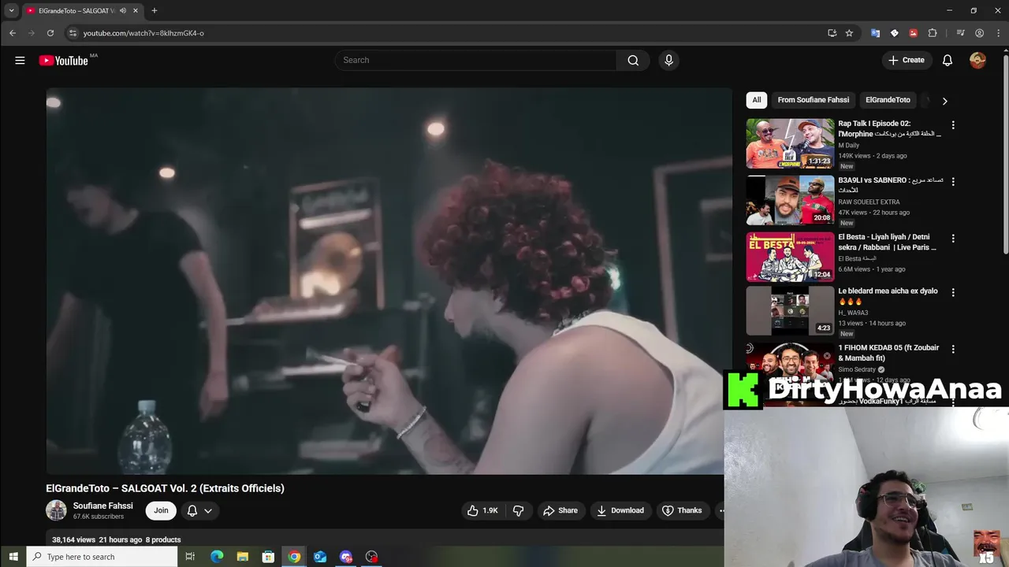The width and height of the screenshot is (1009, 567).
Task: Click the Windows taskbar search box
Action: click(x=102, y=557)
